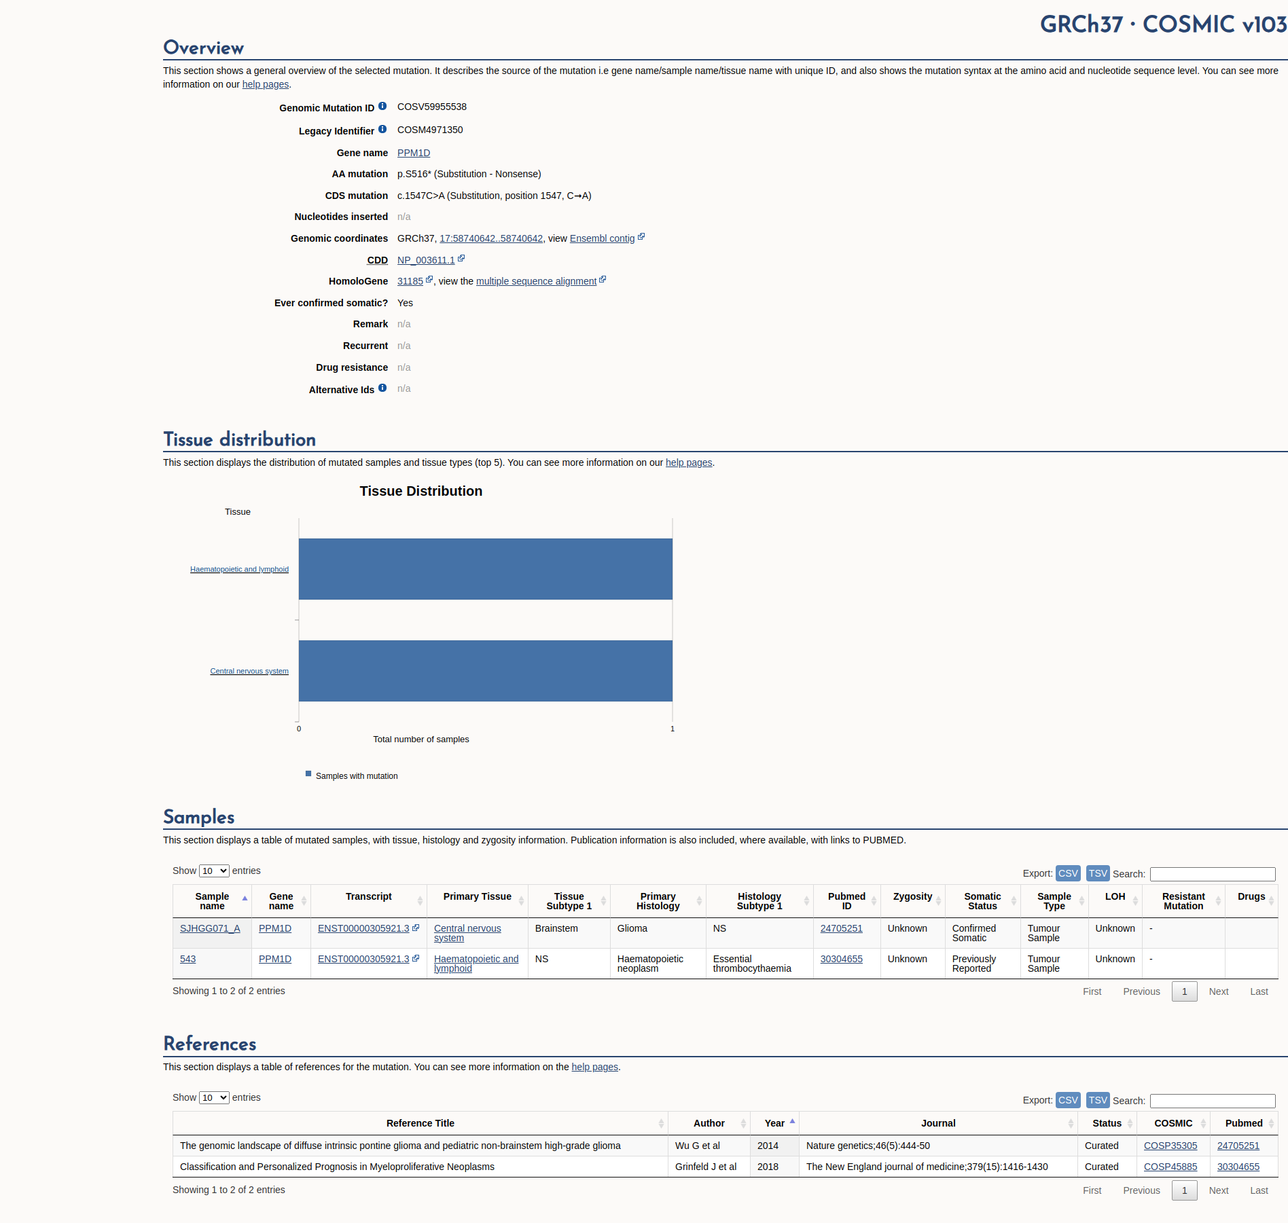Screen dimensions: 1288x1223
Task: Open COSP35305 reference link
Action: coord(1170,1146)
